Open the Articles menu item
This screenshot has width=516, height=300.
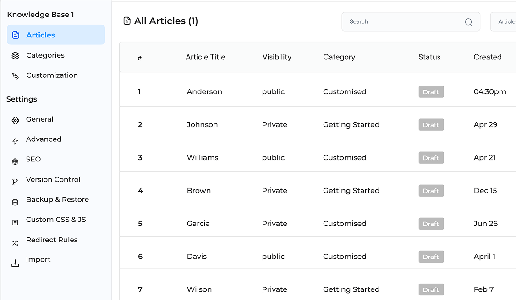(x=56, y=35)
